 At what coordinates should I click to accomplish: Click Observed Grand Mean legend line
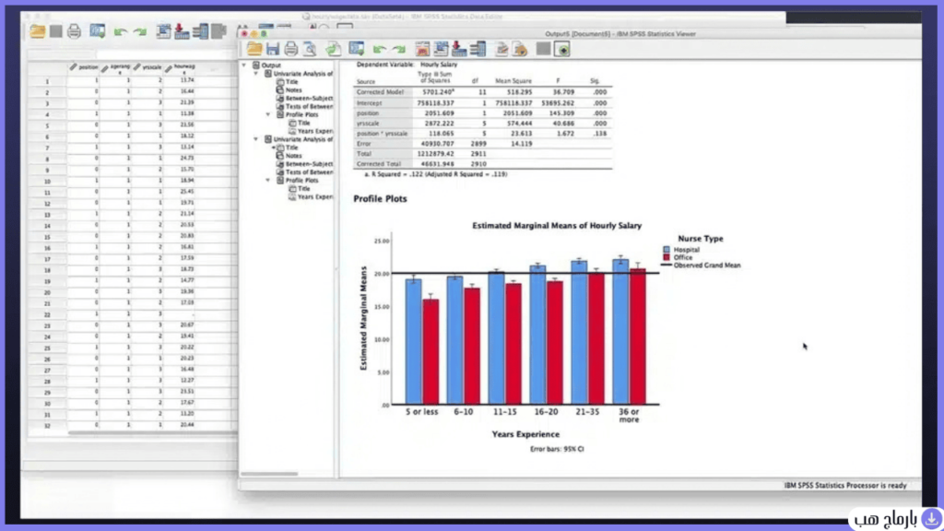[x=667, y=265]
